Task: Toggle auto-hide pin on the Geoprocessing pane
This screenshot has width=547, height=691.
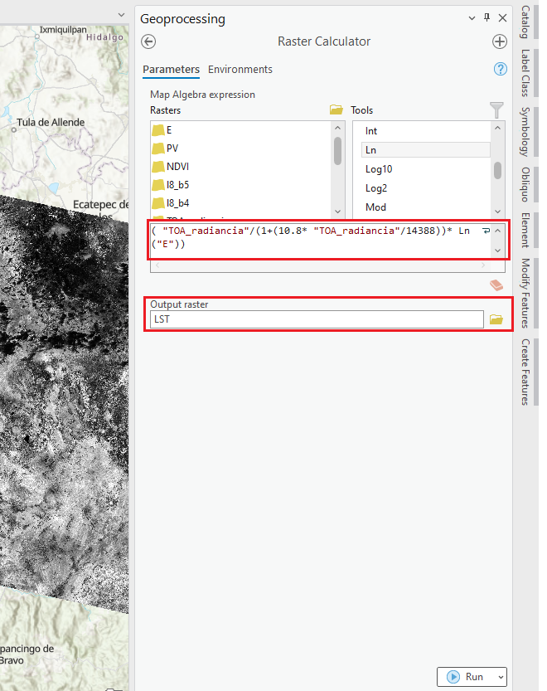Action: 486,17
